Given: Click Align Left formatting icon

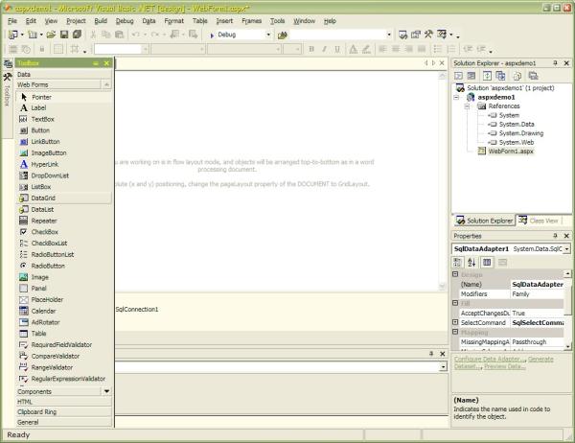Looking at the screenshot, I should click(x=382, y=49).
